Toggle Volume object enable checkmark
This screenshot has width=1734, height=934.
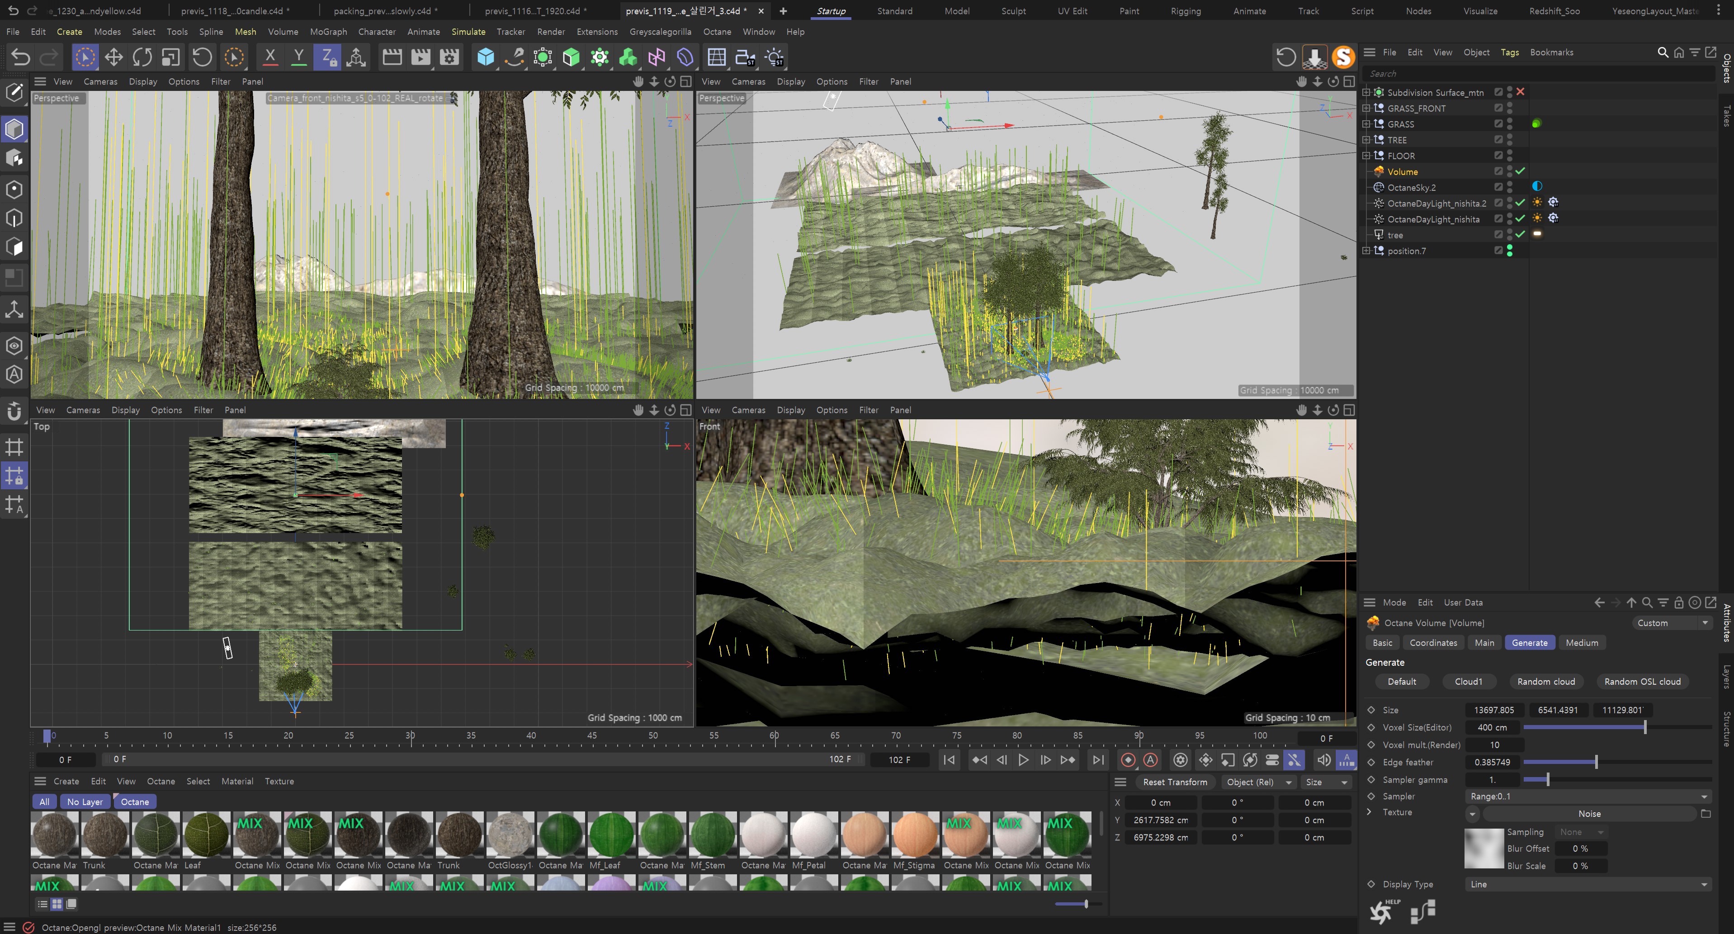[1520, 171]
